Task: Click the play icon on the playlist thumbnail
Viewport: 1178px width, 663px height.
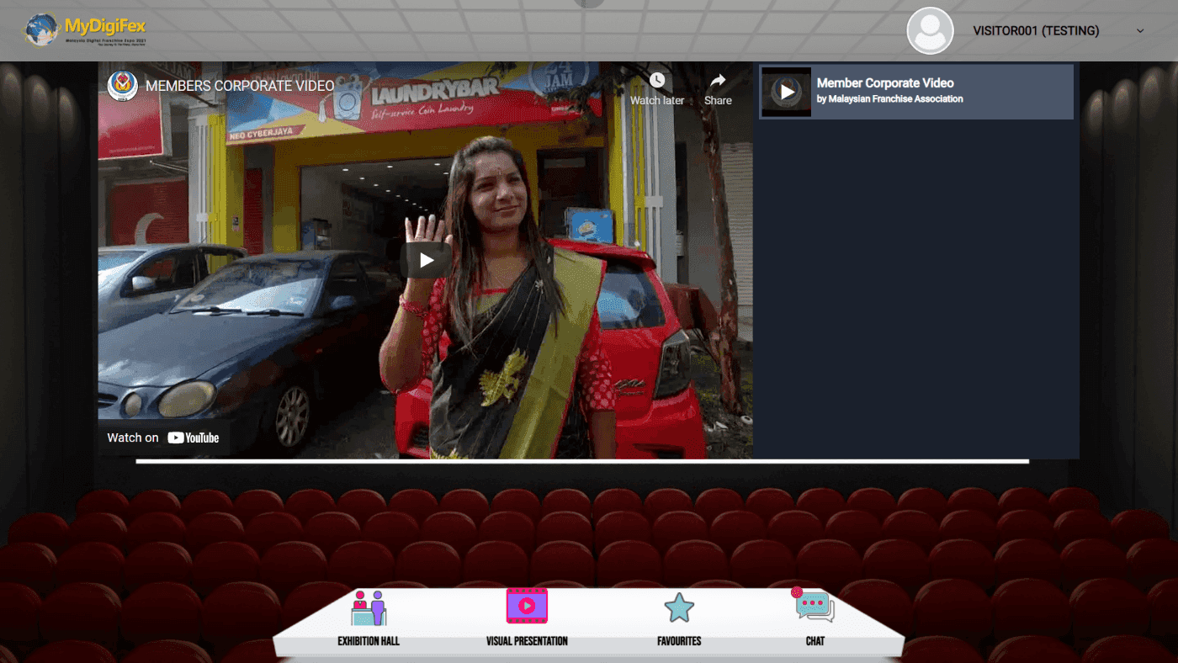Action: click(x=786, y=92)
